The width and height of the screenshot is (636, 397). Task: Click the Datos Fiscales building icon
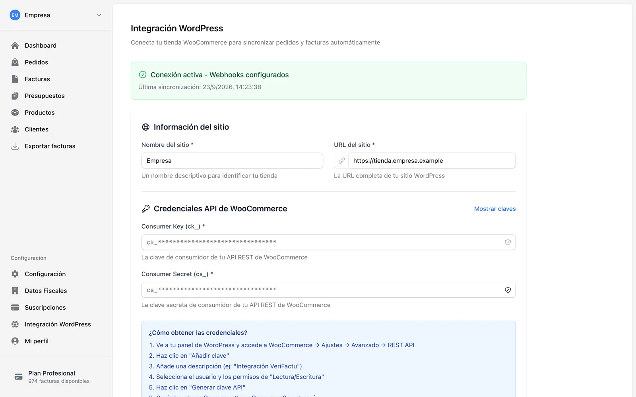[x=15, y=291]
